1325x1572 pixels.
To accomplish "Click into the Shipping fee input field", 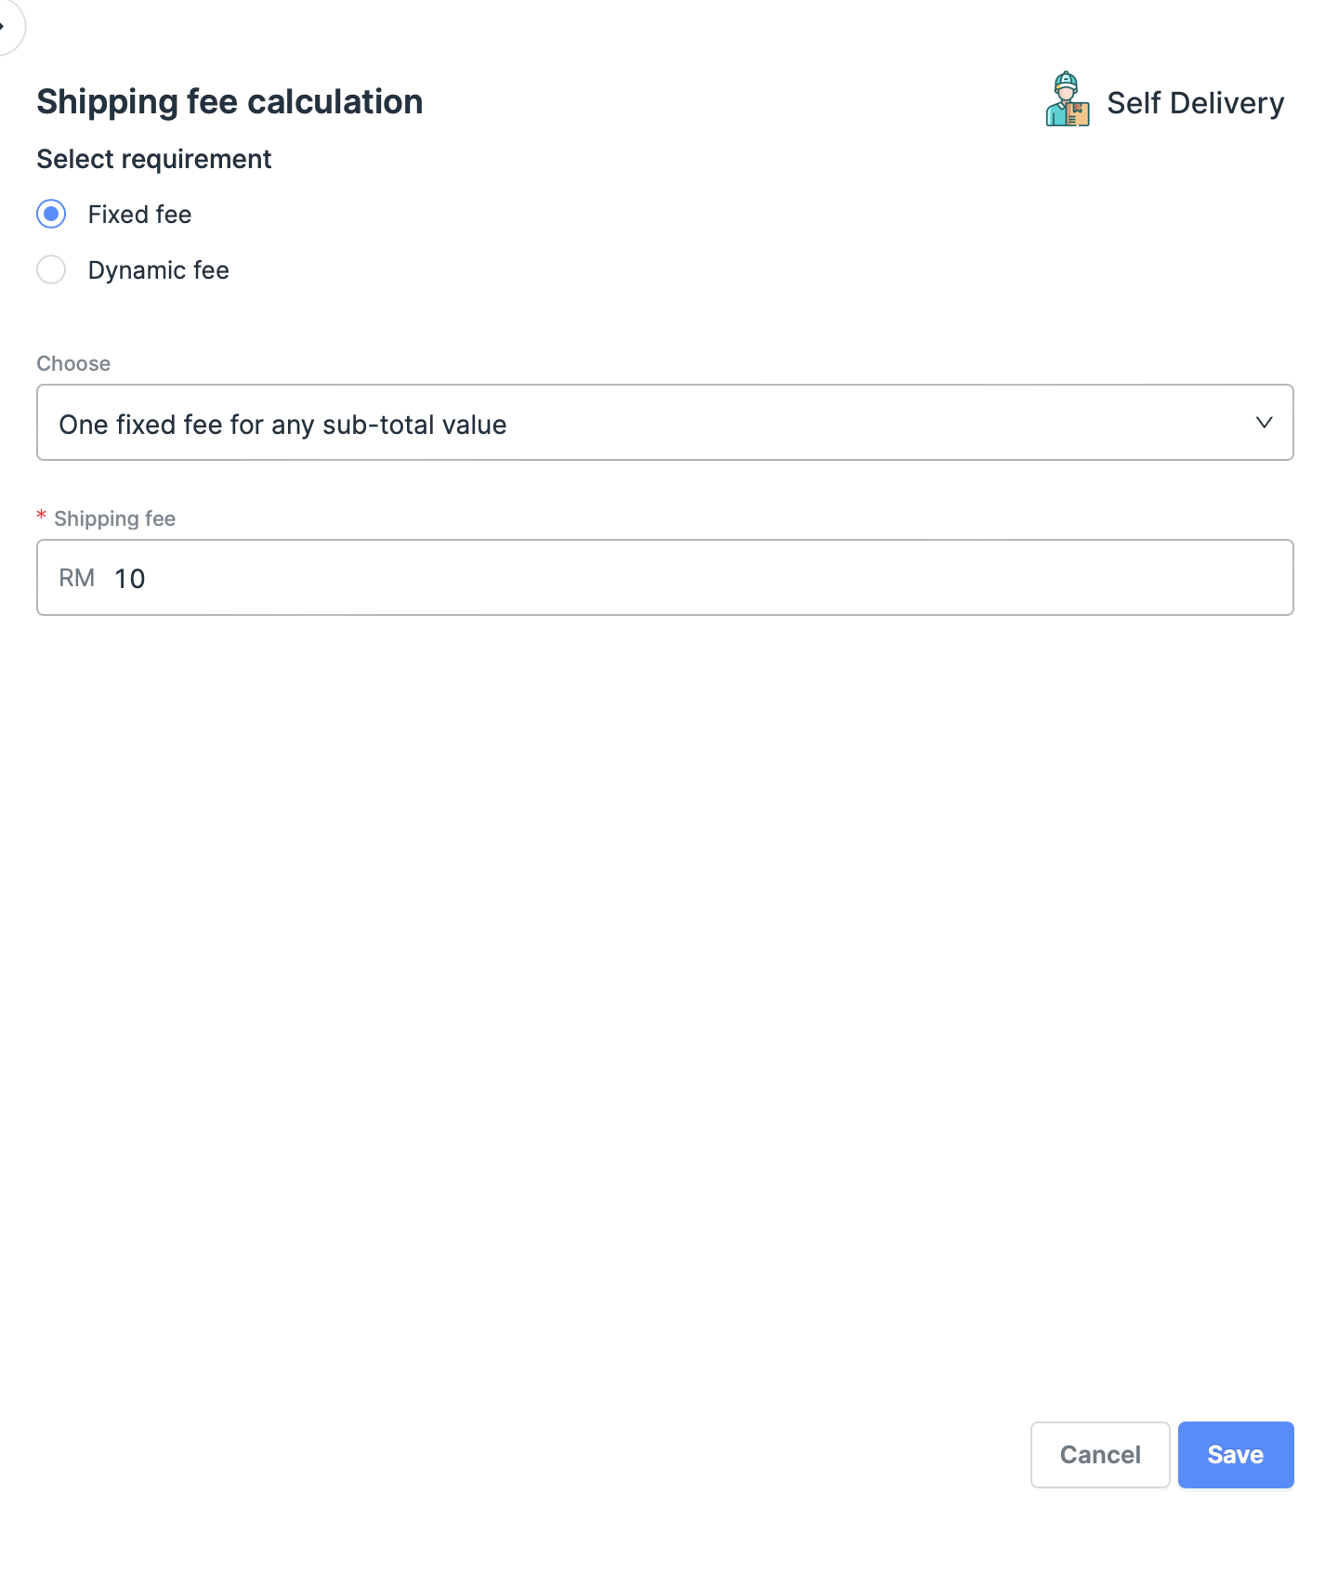I will [x=706, y=578].
